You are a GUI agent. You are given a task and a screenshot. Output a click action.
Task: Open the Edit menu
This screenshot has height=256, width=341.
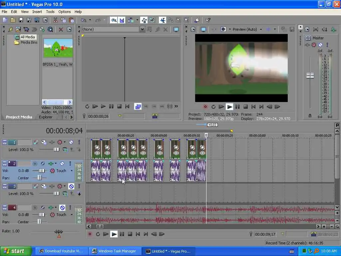click(x=14, y=12)
